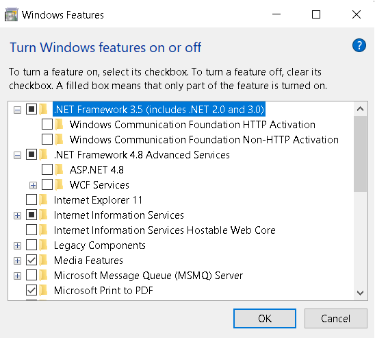Click the Windows Features title bar icon
This screenshot has height=338, width=375.
(x=11, y=14)
